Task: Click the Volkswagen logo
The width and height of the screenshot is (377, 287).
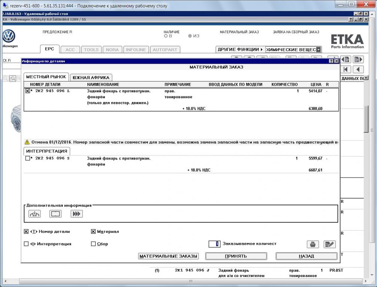Action: 9,37
